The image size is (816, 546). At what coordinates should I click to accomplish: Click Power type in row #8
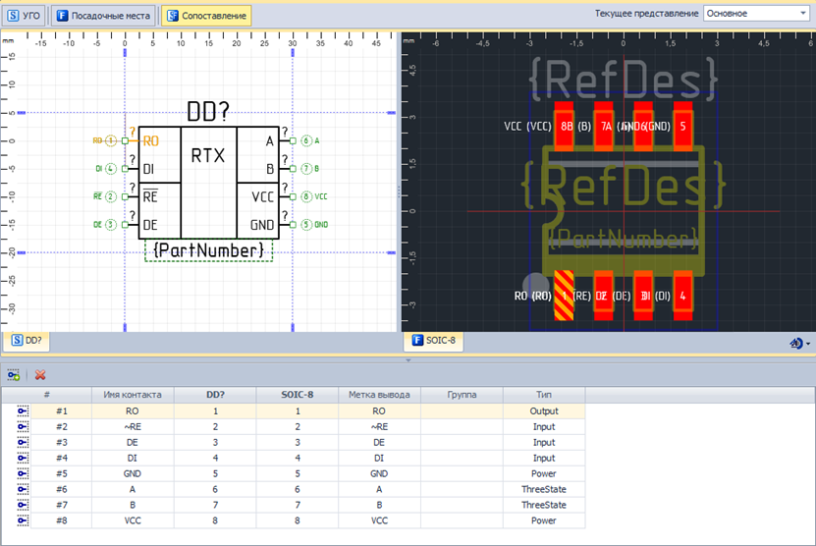(x=544, y=520)
